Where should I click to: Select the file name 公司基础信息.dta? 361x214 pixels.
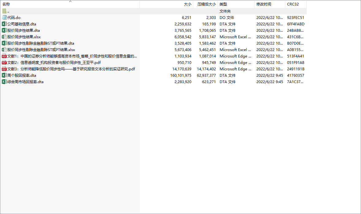pyautogui.click(x=22, y=24)
